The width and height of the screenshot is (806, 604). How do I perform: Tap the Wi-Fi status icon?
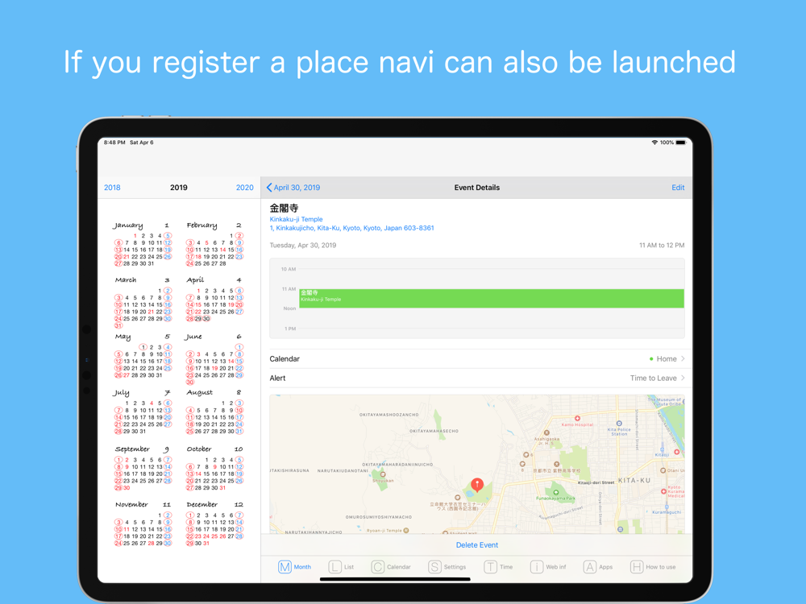(654, 143)
